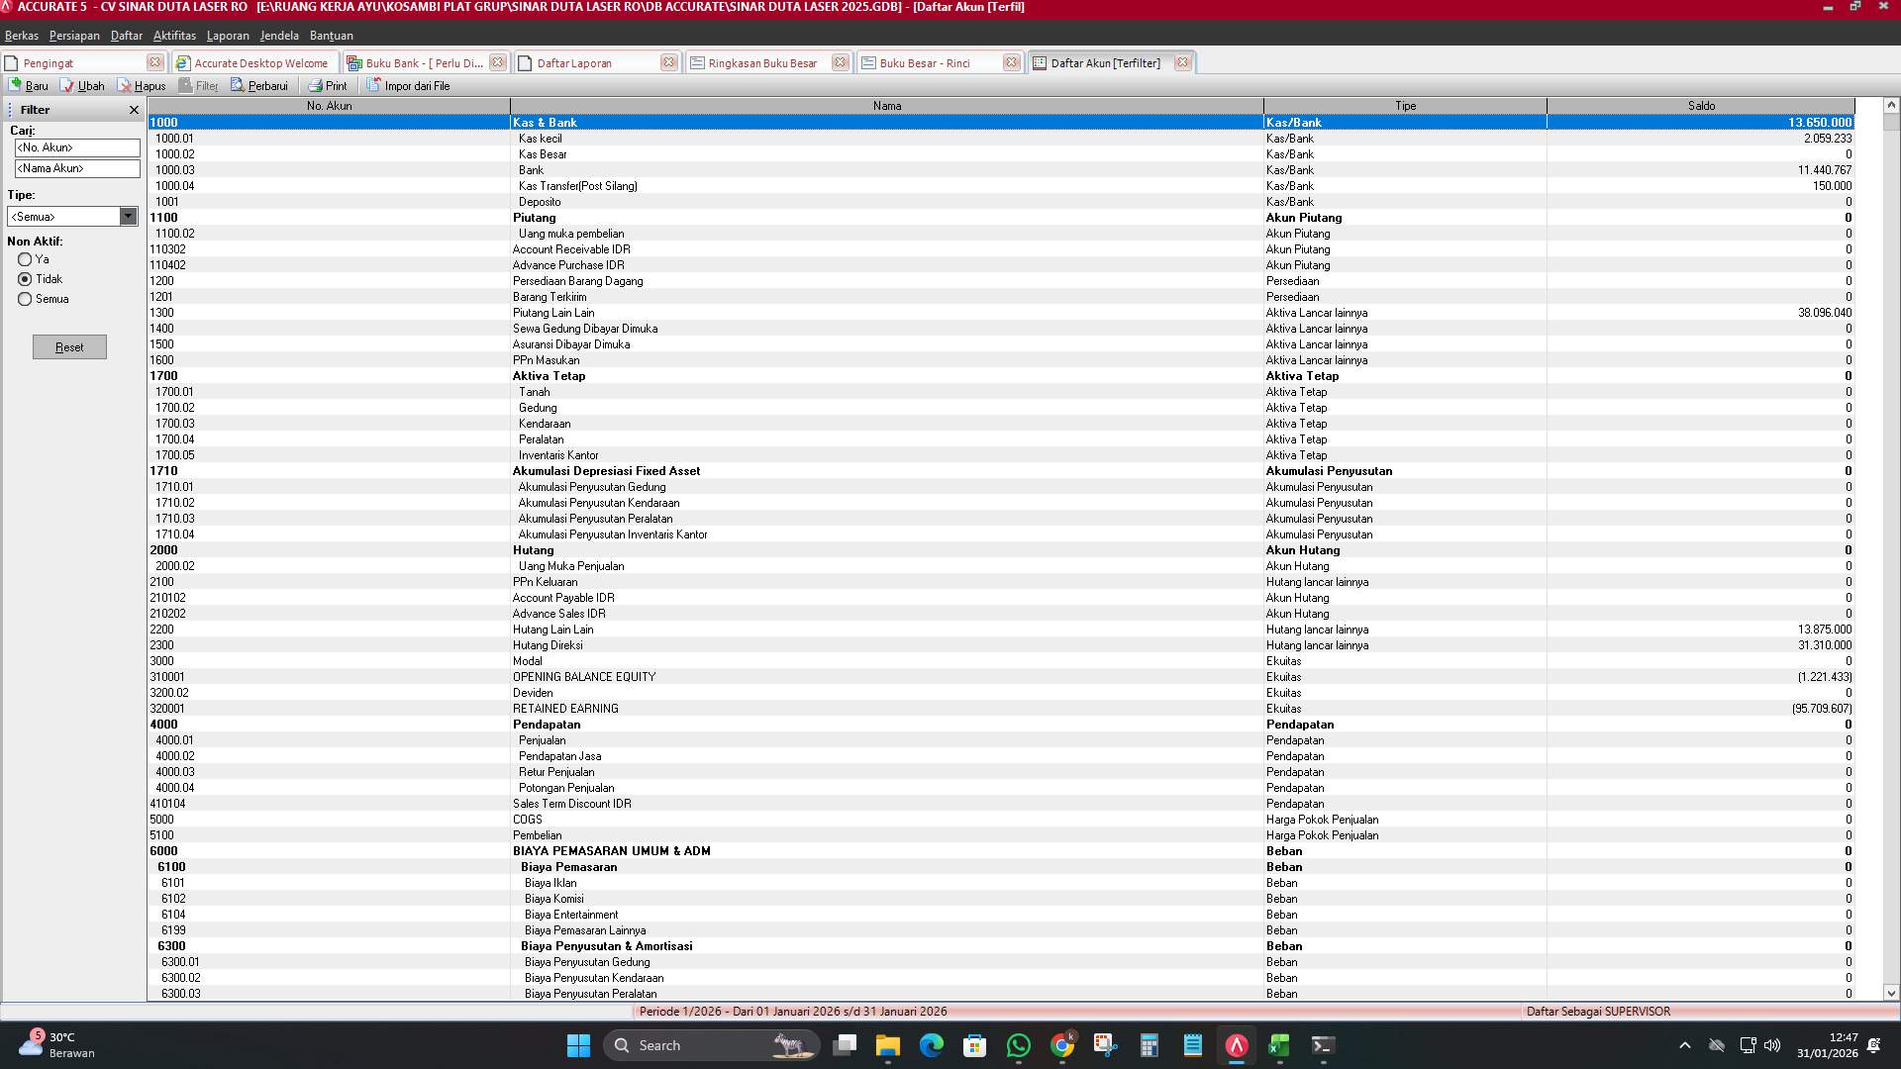The height and width of the screenshot is (1069, 1901).
Task: Open the Accurate 5 icon in the taskbar
Action: click(1235, 1045)
